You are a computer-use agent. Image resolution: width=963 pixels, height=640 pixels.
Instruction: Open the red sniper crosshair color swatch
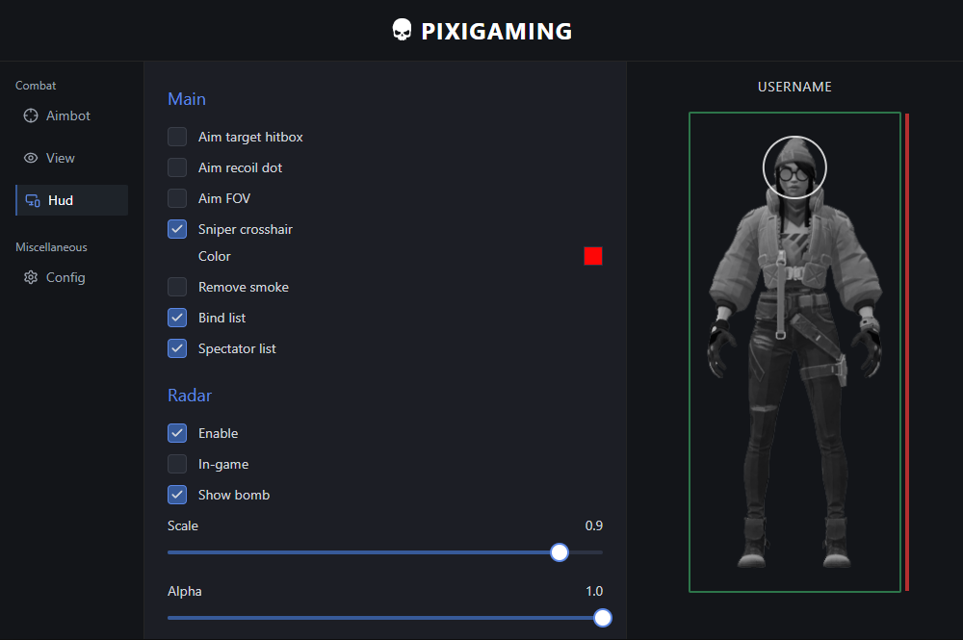point(592,256)
